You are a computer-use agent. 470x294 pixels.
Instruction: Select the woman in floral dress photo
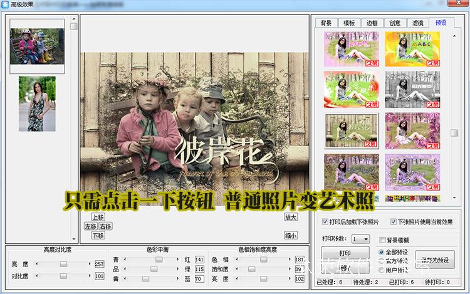[x=37, y=103]
